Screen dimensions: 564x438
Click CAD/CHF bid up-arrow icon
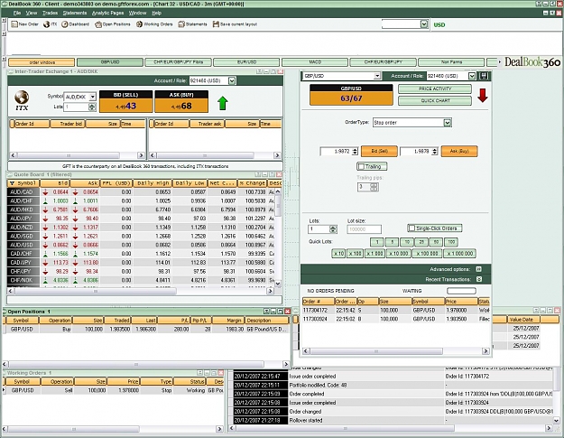(x=45, y=254)
